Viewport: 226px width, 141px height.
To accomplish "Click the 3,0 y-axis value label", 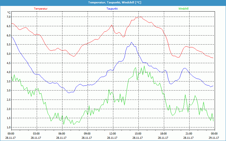I will pos(8,91).
